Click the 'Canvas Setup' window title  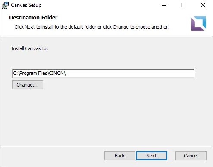tap(26, 5)
